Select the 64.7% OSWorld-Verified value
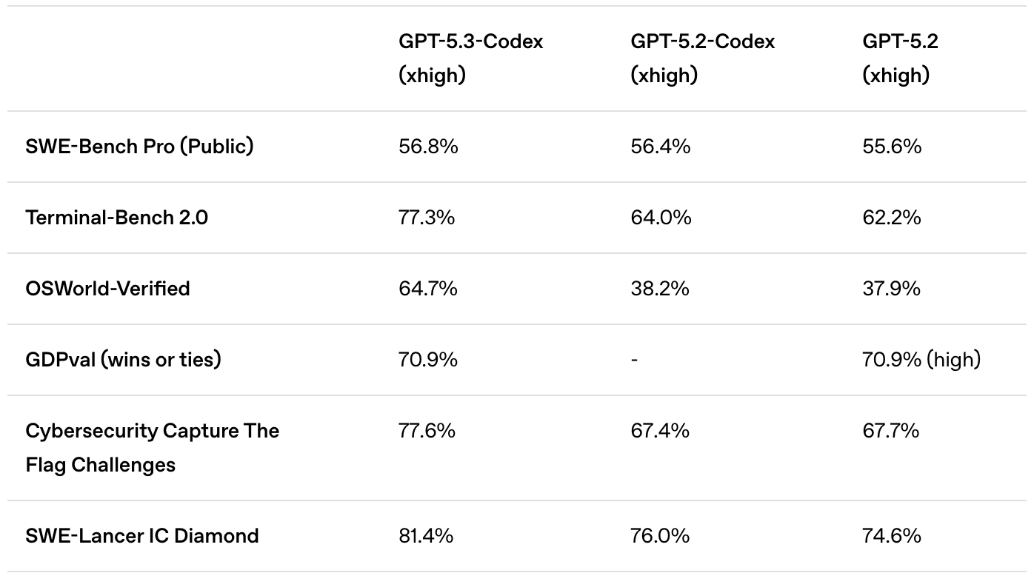 427,289
